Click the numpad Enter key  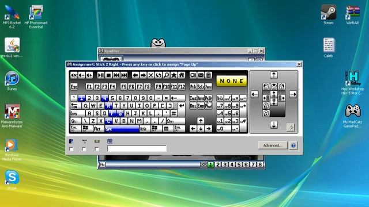click(x=243, y=125)
